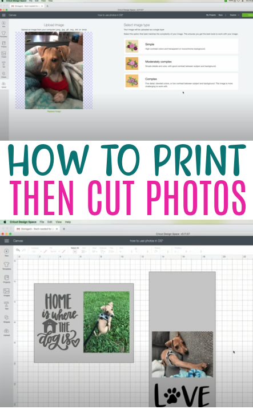Viewport: 253px width, 409px height.
Task: Click the Redo arrow above the grid canvas
Action: tap(23, 250)
